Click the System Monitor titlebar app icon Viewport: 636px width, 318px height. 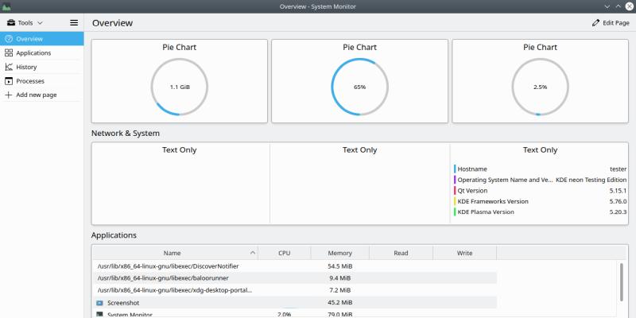click(6, 6)
